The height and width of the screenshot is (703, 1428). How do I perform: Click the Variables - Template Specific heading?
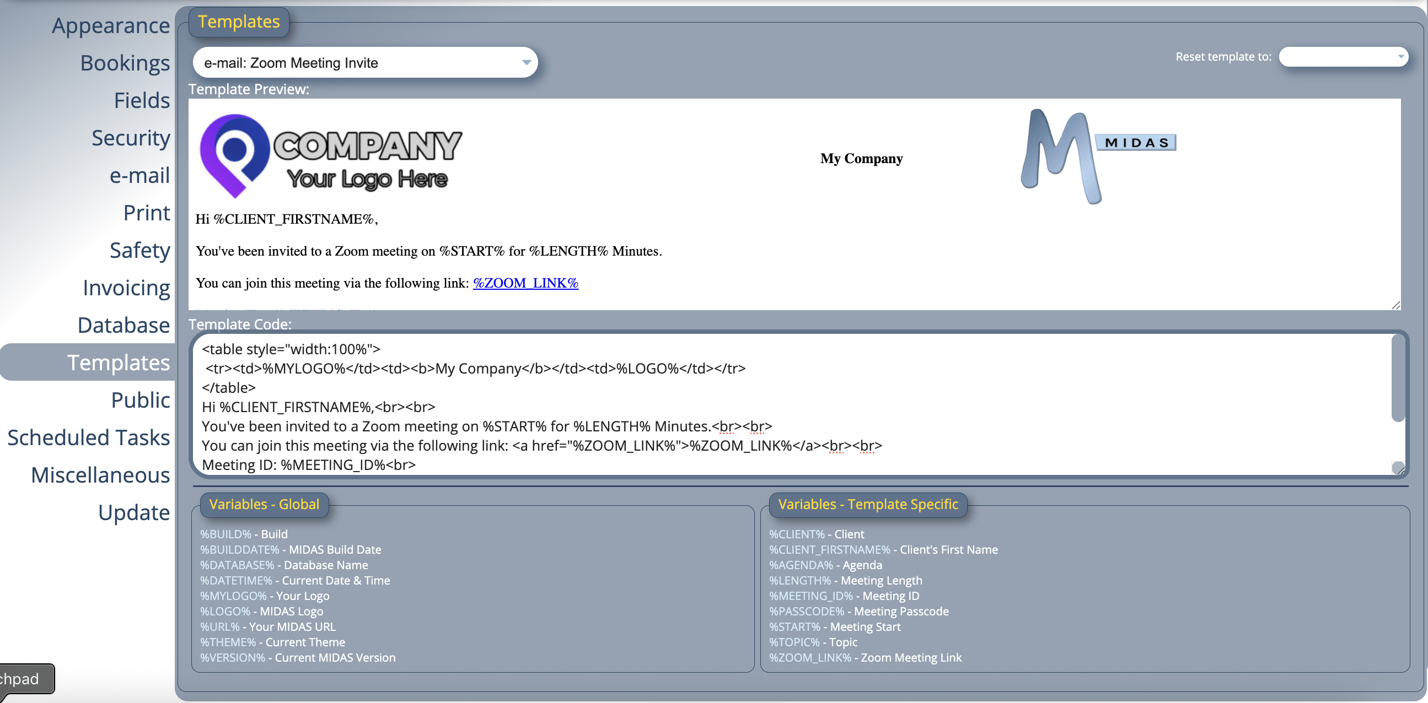pyautogui.click(x=868, y=505)
